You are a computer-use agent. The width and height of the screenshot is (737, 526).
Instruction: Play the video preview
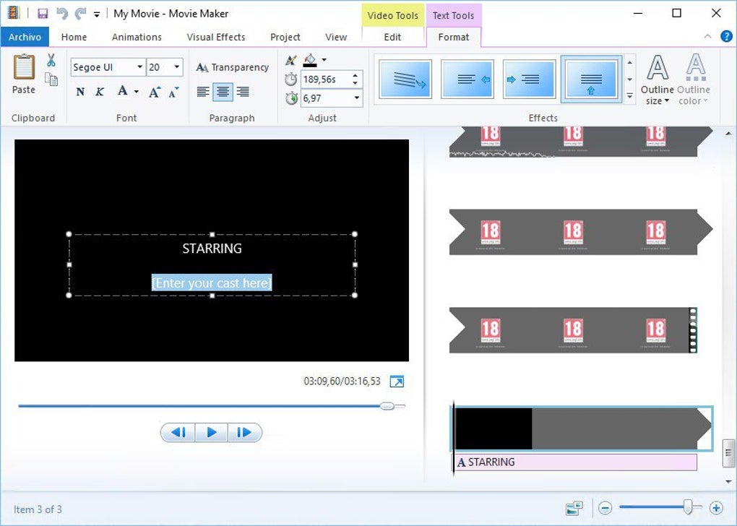pos(212,433)
